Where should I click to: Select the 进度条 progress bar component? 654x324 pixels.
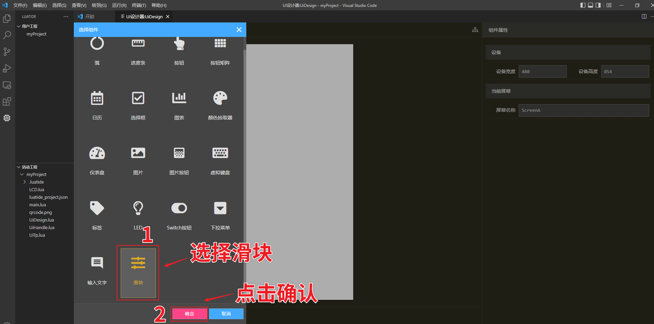click(x=138, y=43)
